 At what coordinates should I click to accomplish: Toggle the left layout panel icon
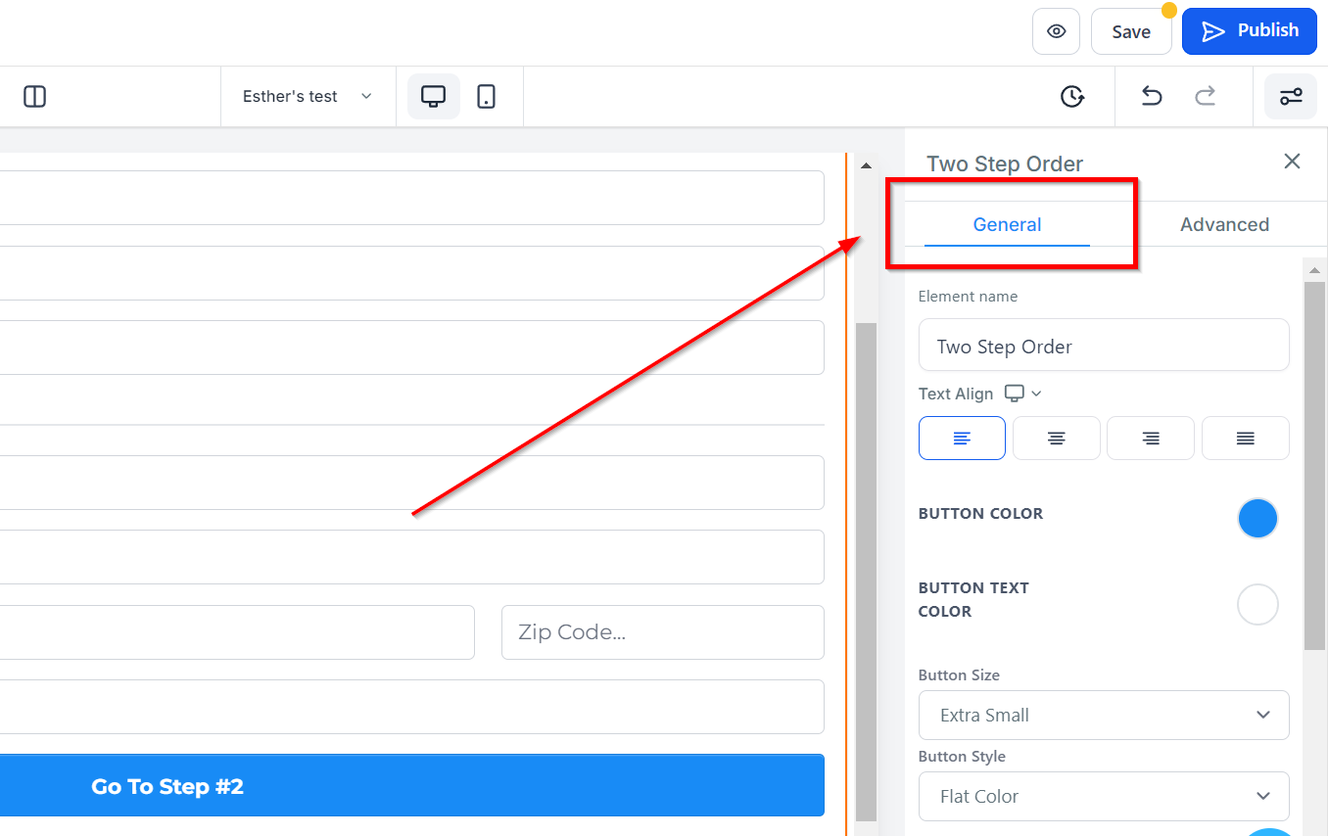(35, 96)
